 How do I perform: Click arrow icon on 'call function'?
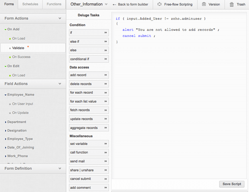tap(106, 152)
